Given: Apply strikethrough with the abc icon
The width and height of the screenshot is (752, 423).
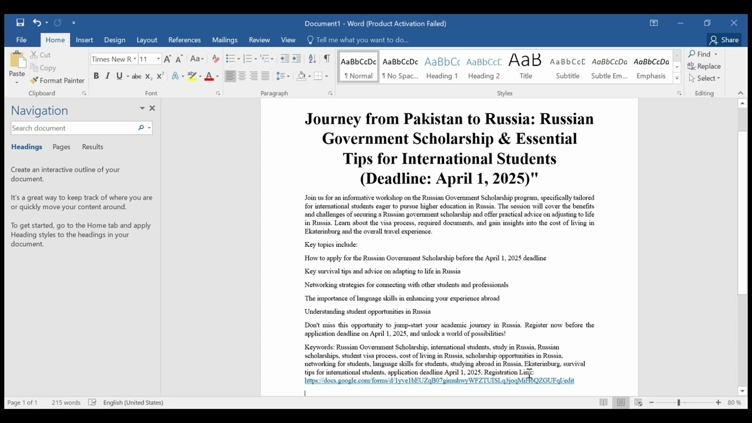Looking at the screenshot, I should point(136,76).
